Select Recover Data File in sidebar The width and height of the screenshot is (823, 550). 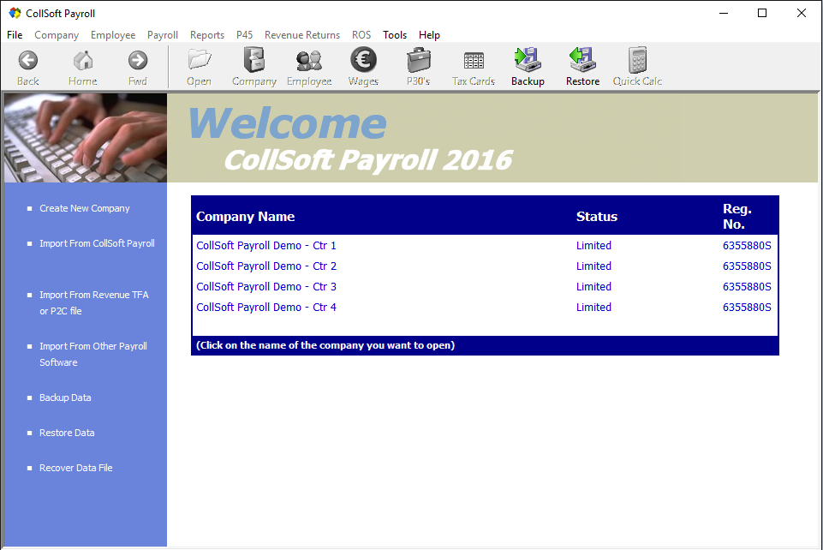[x=76, y=468]
